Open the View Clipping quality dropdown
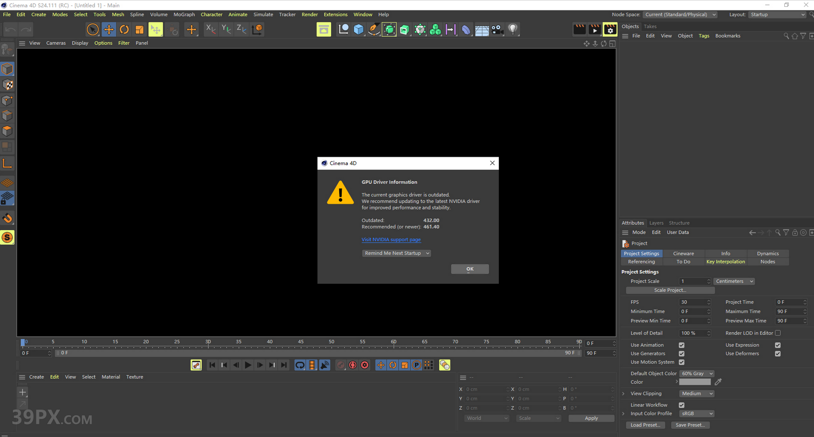Viewport: 814px width, 437px height. [696, 393]
